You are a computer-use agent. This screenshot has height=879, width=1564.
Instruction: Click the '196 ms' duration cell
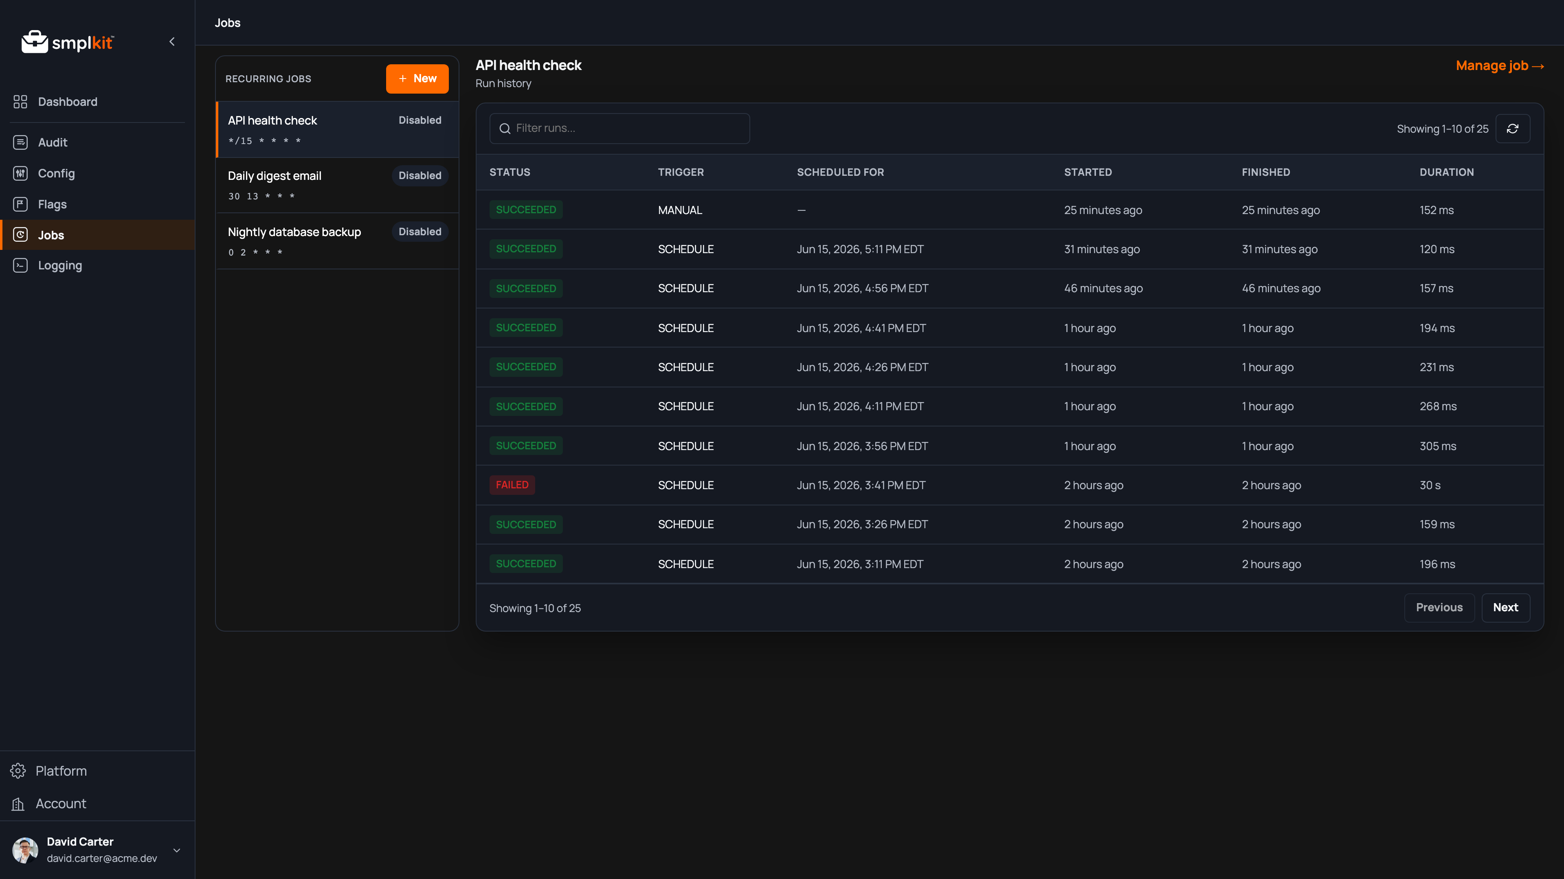pos(1437,564)
